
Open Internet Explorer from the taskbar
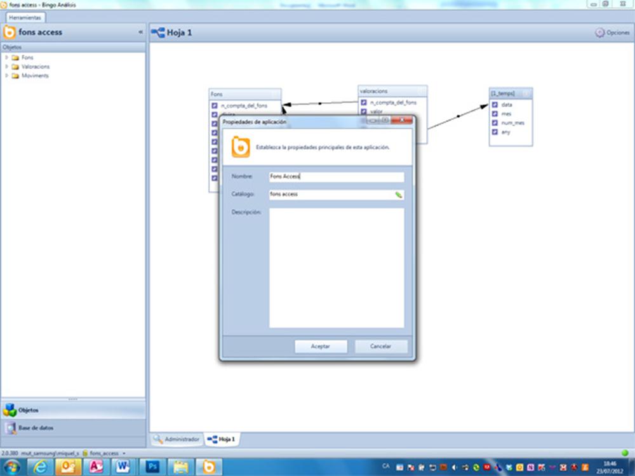pyautogui.click(x=39, y=467)
